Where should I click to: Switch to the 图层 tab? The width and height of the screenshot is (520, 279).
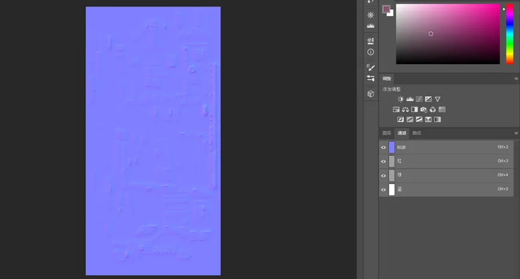click(387, 133)
